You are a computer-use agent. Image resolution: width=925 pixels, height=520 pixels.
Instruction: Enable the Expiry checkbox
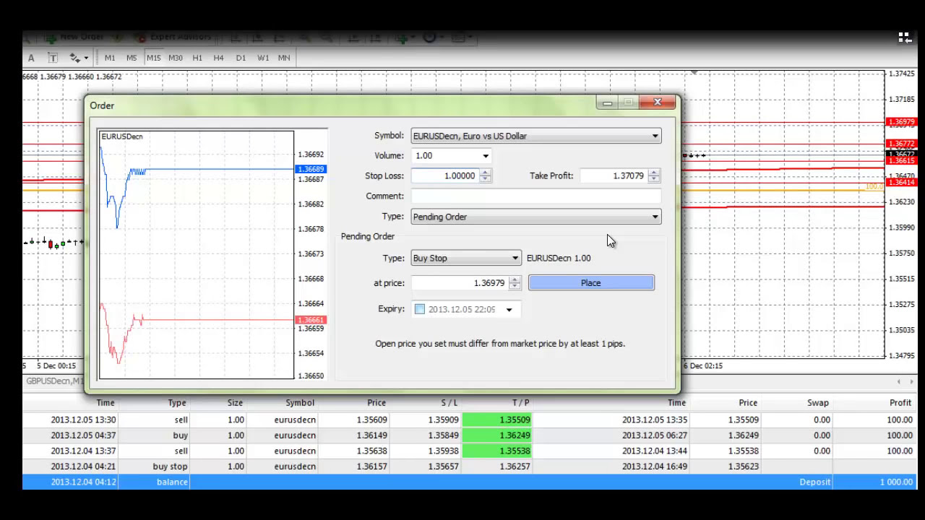tap(420, 309)
